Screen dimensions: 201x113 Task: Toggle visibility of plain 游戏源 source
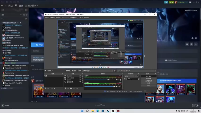click(80, 80)
